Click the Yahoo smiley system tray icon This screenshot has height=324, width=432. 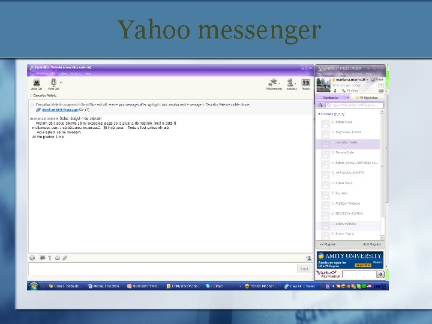pyautogui.click(x=344, y=286)
